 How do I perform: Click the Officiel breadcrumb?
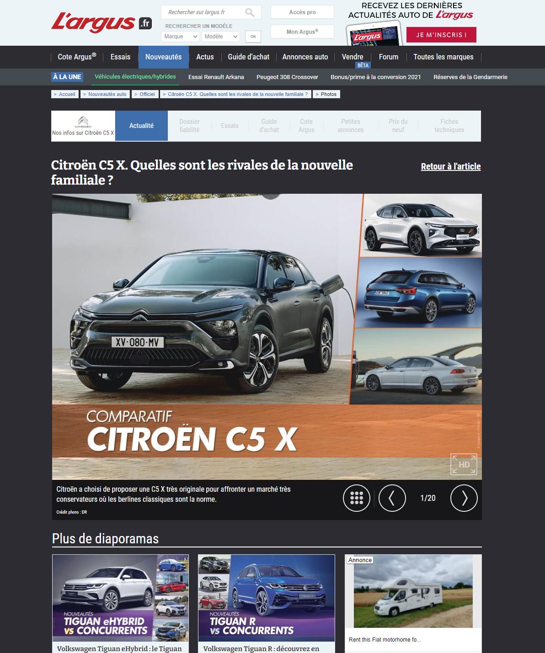pos(145,94)
